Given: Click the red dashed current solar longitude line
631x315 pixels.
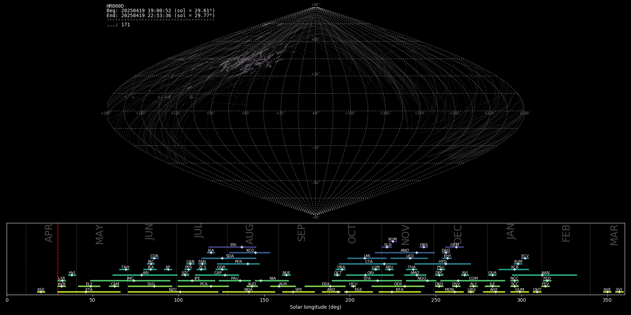Looking at the screenshot, I should (58, 259).
